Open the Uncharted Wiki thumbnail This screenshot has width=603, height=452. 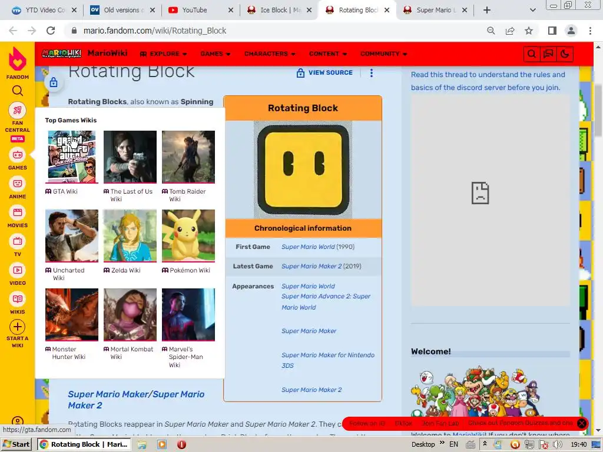click(71, 235)
